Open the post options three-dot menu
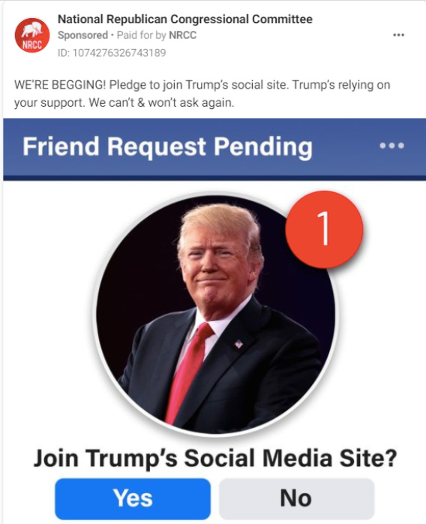The image size is (426, 524). point(398,35)
